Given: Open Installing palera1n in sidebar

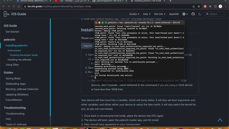Looking at the screenshot, I should click(16, 46).
